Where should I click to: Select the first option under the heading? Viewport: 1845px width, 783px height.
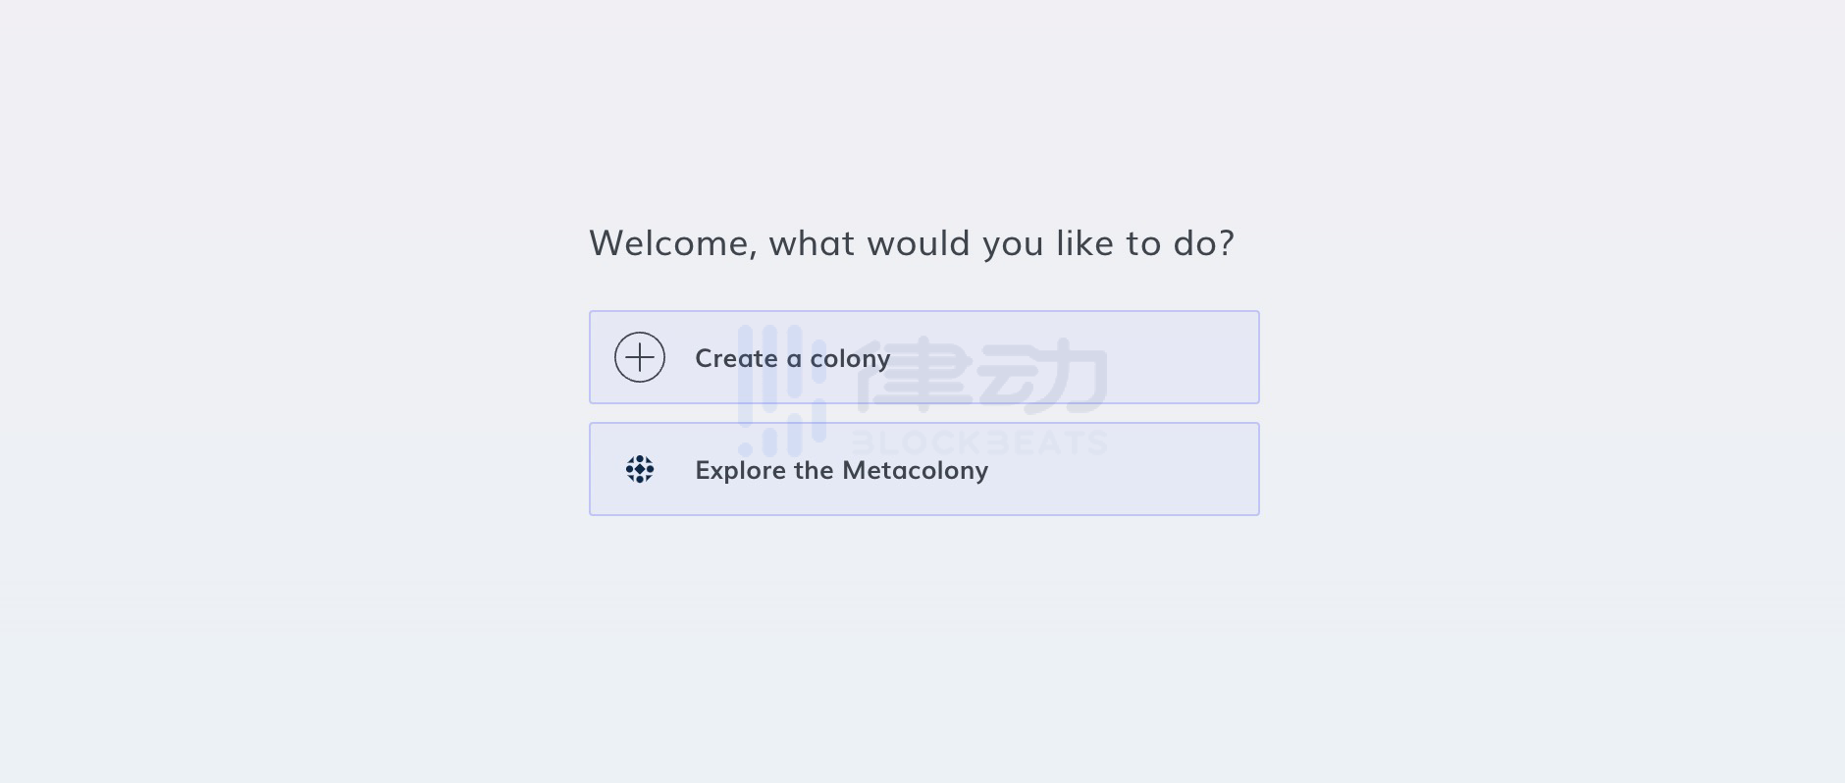(923, 357)
